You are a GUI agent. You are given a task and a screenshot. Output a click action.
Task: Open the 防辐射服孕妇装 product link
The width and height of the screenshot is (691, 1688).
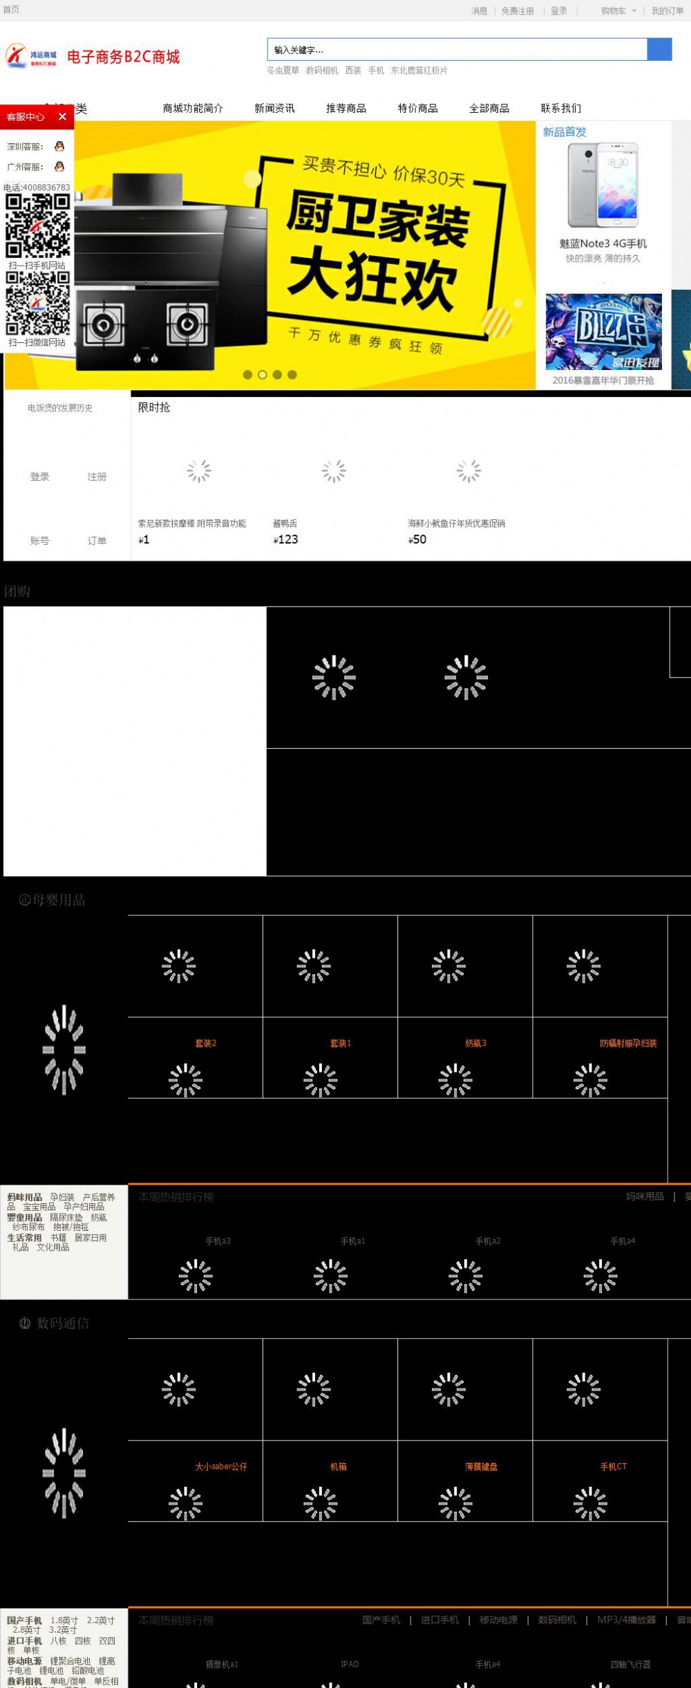pos(628,1044)
